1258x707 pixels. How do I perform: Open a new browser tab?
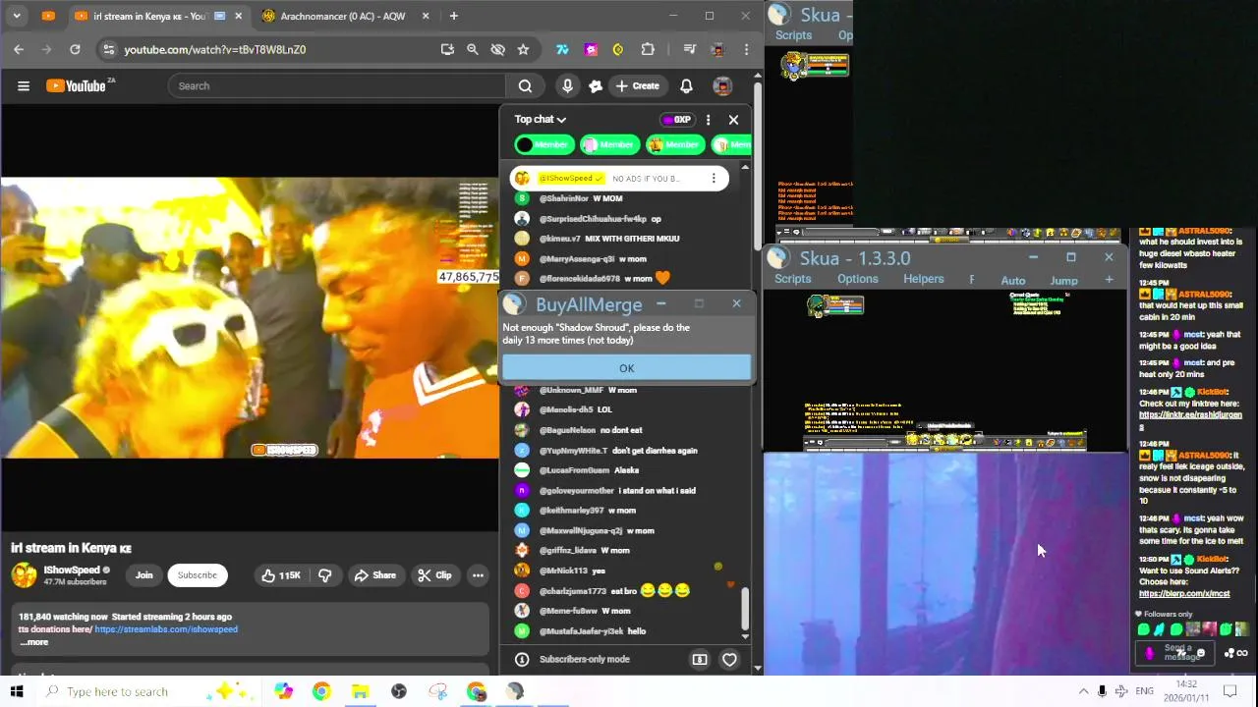[453, 16]
